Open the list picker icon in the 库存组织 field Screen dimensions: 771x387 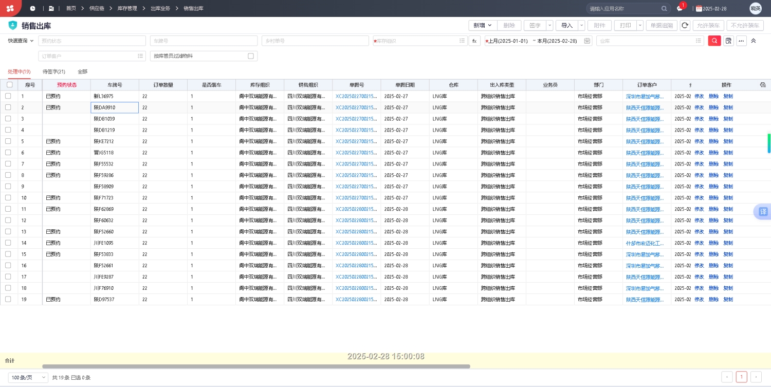click(x=463, y=41)
